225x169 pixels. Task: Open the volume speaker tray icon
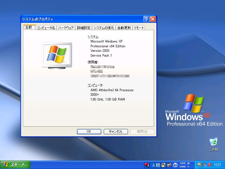(205, 165)
